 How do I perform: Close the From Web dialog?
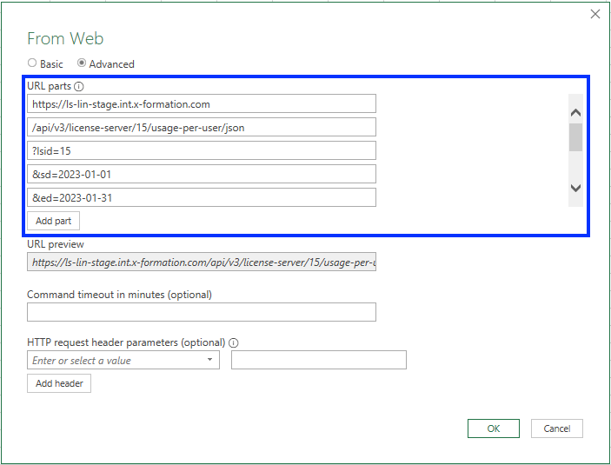click(x=595, y=14)
